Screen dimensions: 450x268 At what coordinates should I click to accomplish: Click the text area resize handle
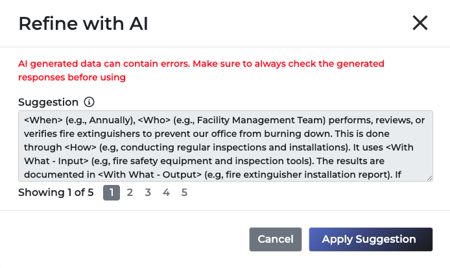point(429,177)
